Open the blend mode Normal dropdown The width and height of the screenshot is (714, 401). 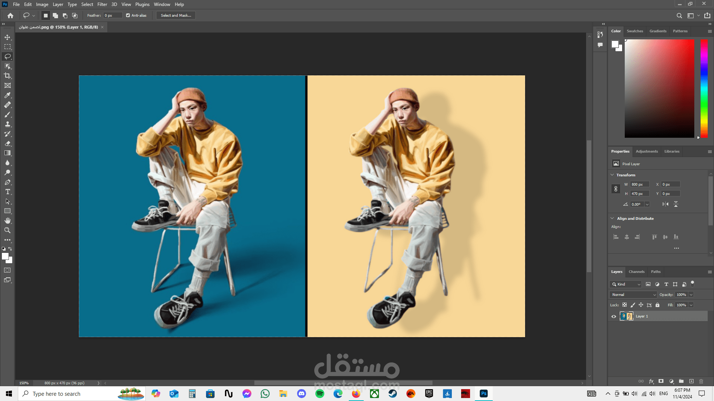click(633, 295)
